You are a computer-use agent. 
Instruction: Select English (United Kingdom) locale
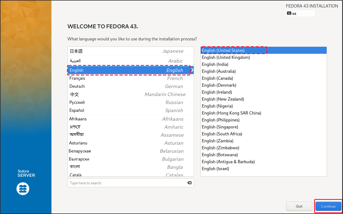pos(226,57)
